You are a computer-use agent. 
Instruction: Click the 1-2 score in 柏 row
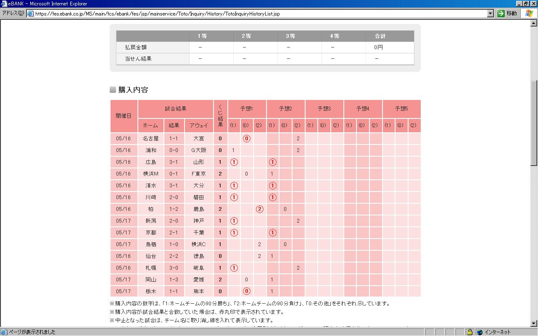174,209
